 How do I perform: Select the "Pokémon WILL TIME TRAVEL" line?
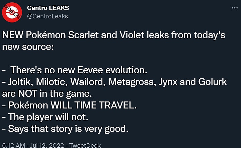[69, 106]
